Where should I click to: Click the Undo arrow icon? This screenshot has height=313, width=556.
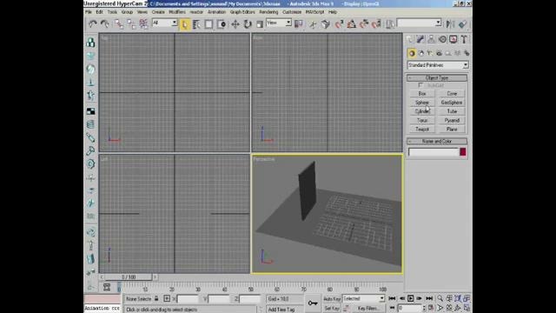click(x=93, y=23)
